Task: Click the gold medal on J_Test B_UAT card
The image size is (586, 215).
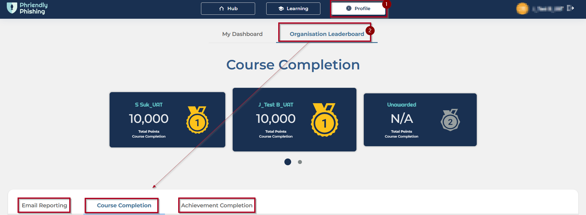Action: click(x=324, y=120)
